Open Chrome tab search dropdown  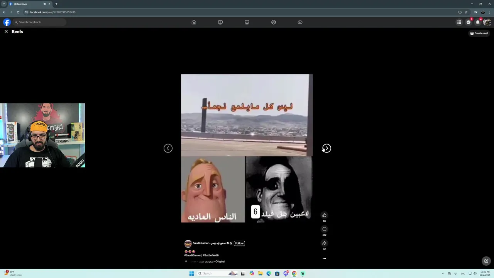pyautogui.click(x=3, y=4)
